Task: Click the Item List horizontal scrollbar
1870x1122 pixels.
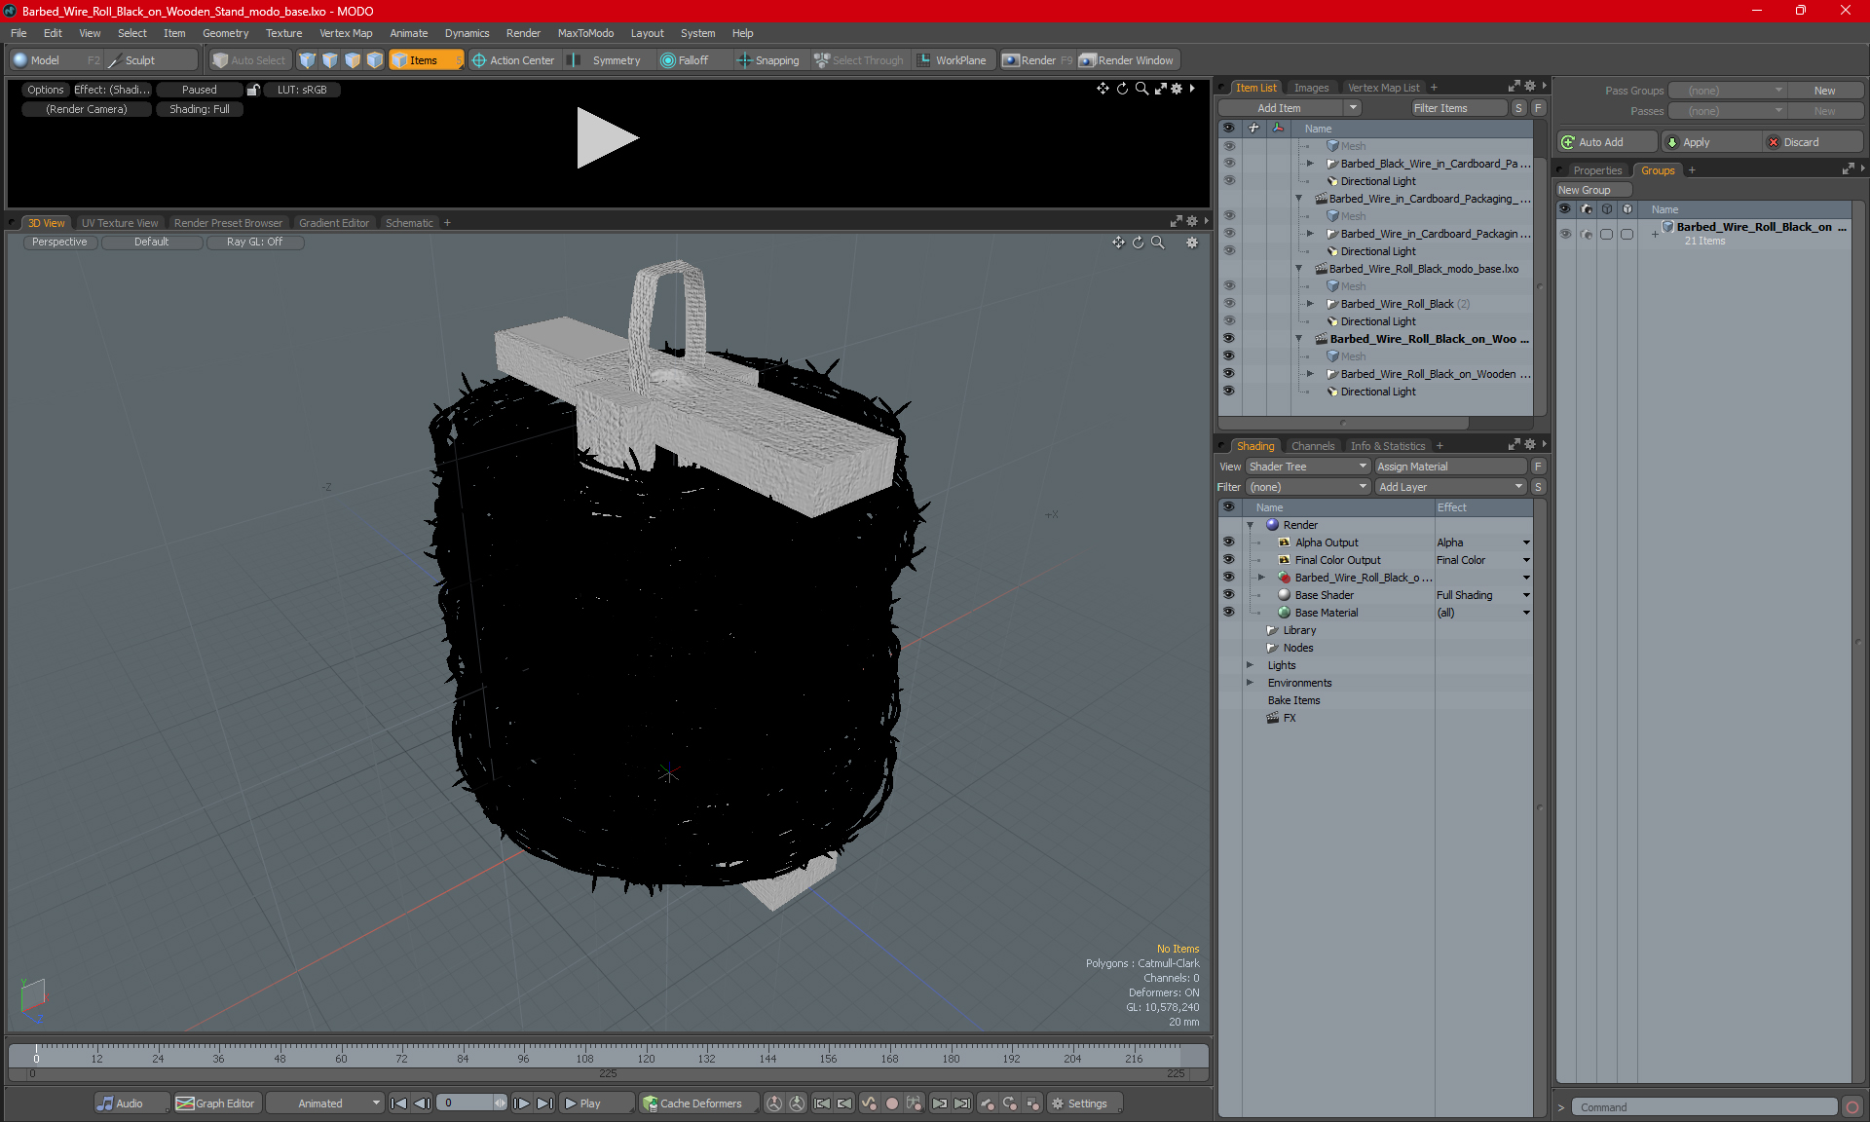Action: 1343,423
